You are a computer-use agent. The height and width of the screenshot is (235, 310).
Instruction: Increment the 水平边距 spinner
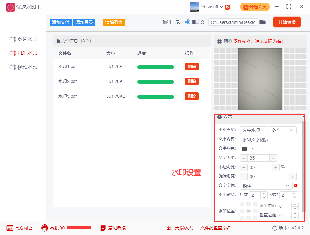coord(295,204)
